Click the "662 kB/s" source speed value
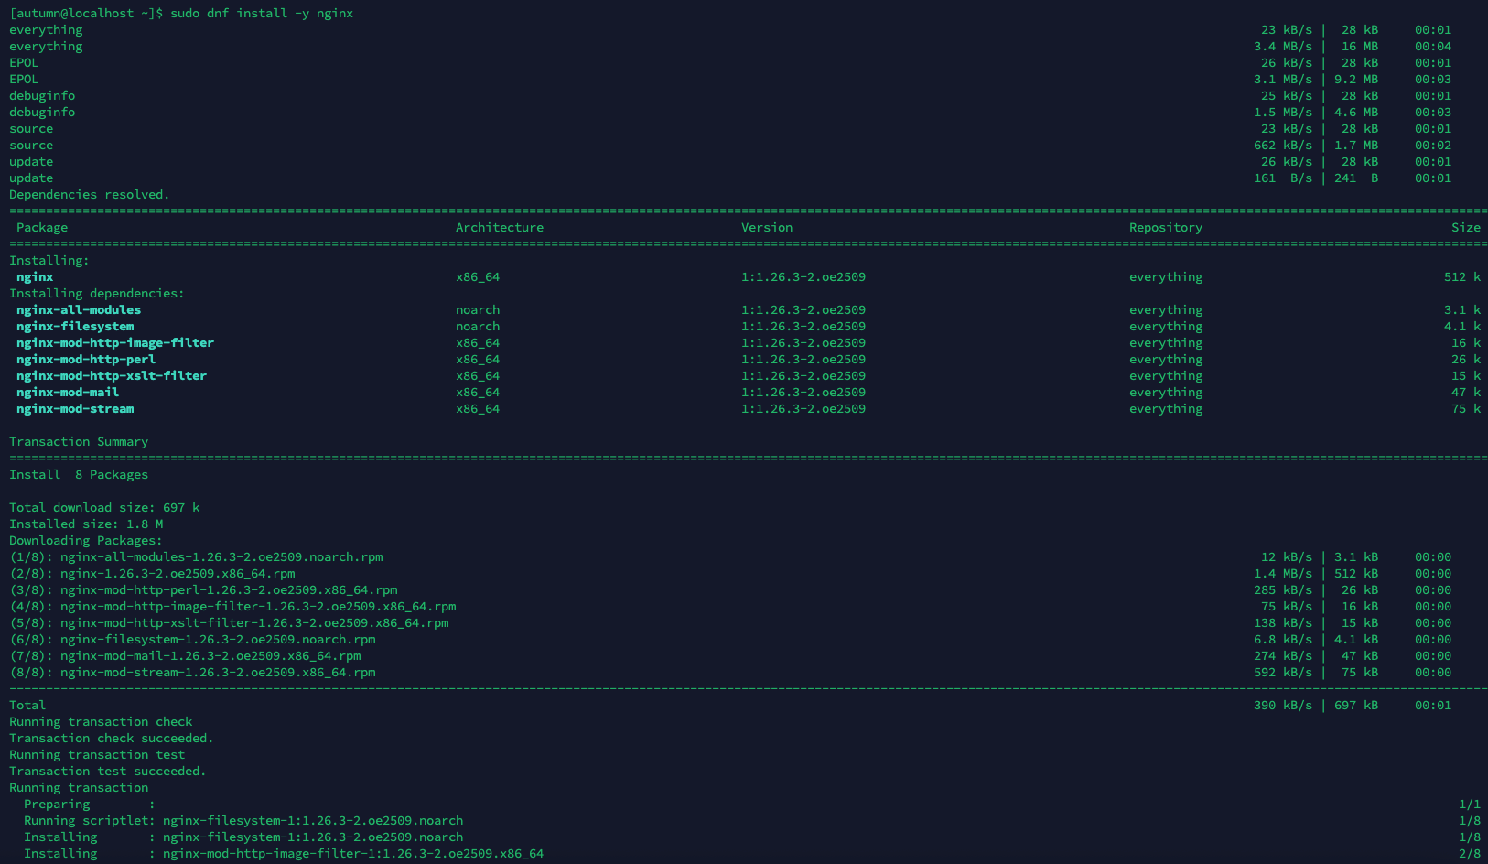This screenshot has width=1488, height=864. click(1283, 146)
